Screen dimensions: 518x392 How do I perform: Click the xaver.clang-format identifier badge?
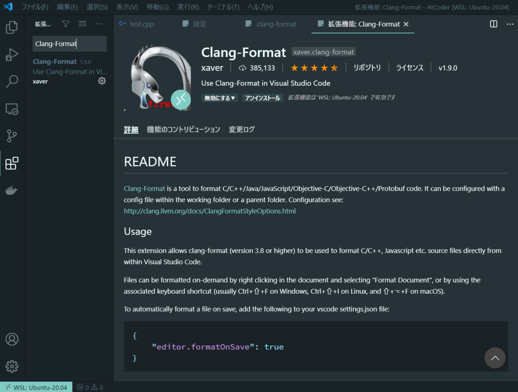click(324, 52)
